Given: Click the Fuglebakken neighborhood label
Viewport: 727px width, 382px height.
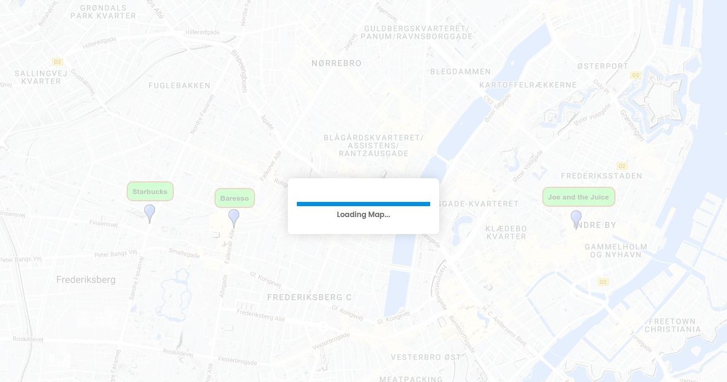Looking at the screenshot, I should click(179, 85).
